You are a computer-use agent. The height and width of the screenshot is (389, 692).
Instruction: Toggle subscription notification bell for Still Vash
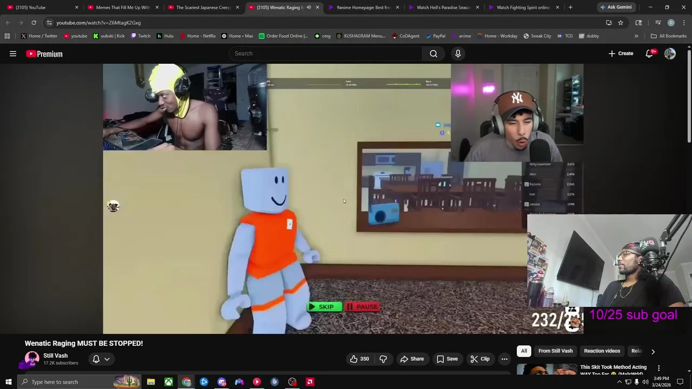pos(96,359)
